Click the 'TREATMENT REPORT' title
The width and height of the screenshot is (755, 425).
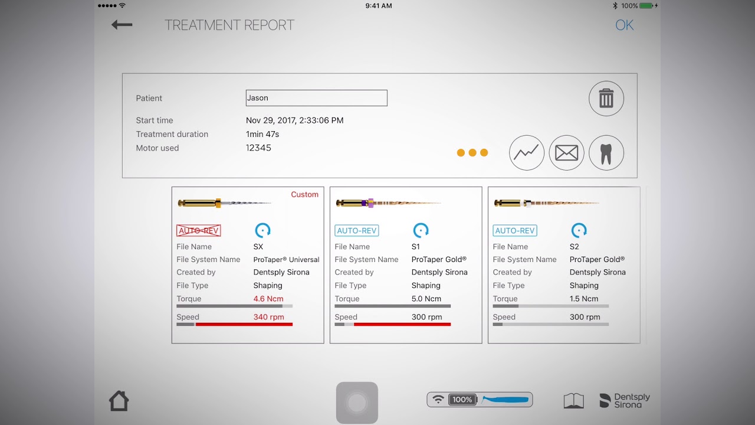coord(229,25)
